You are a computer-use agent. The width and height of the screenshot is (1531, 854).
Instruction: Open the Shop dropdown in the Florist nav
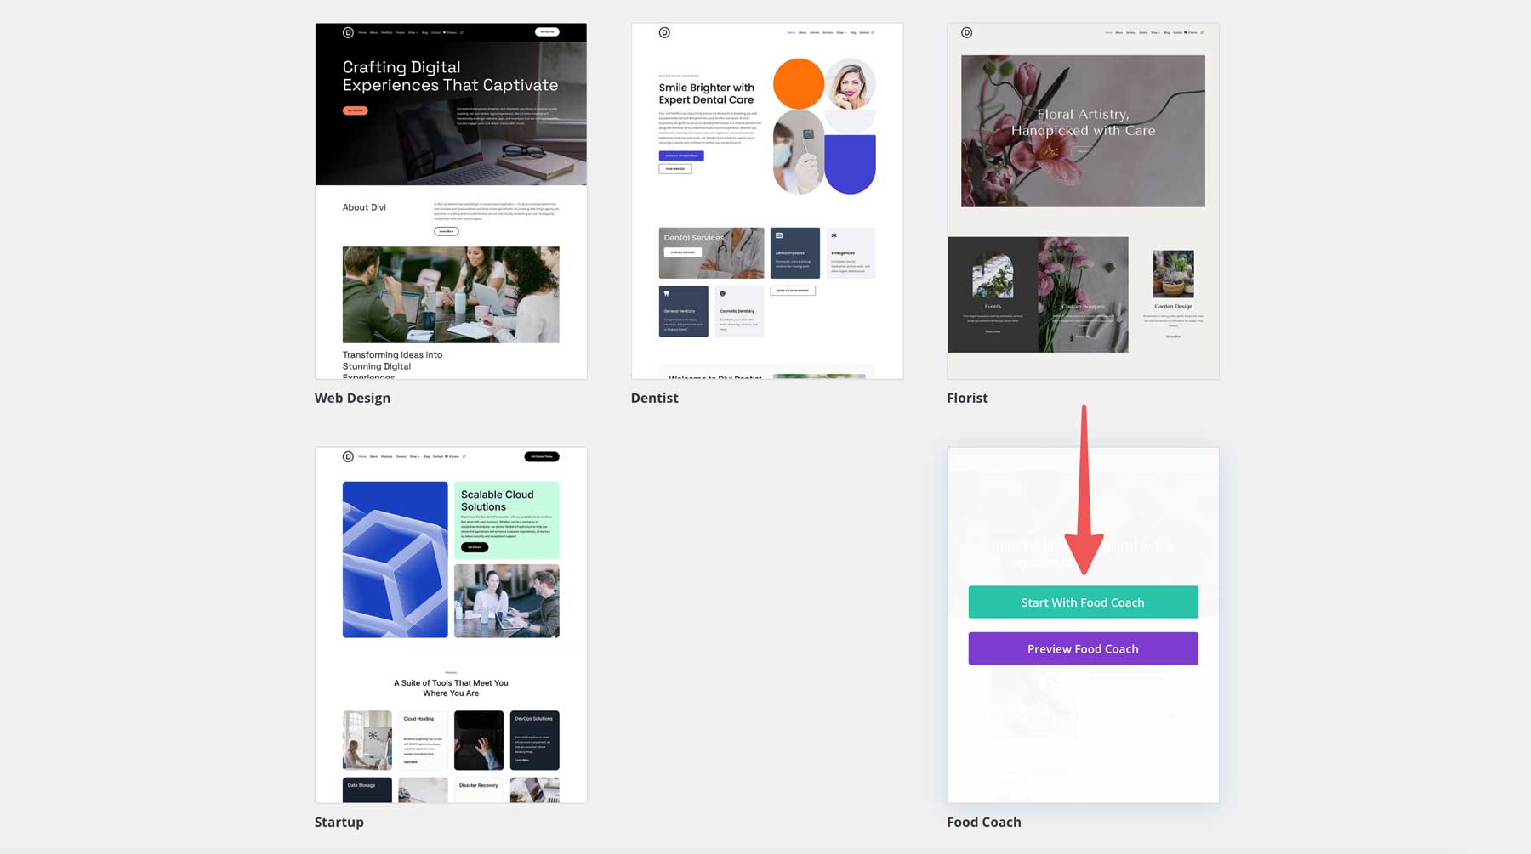pos(1155,32)
